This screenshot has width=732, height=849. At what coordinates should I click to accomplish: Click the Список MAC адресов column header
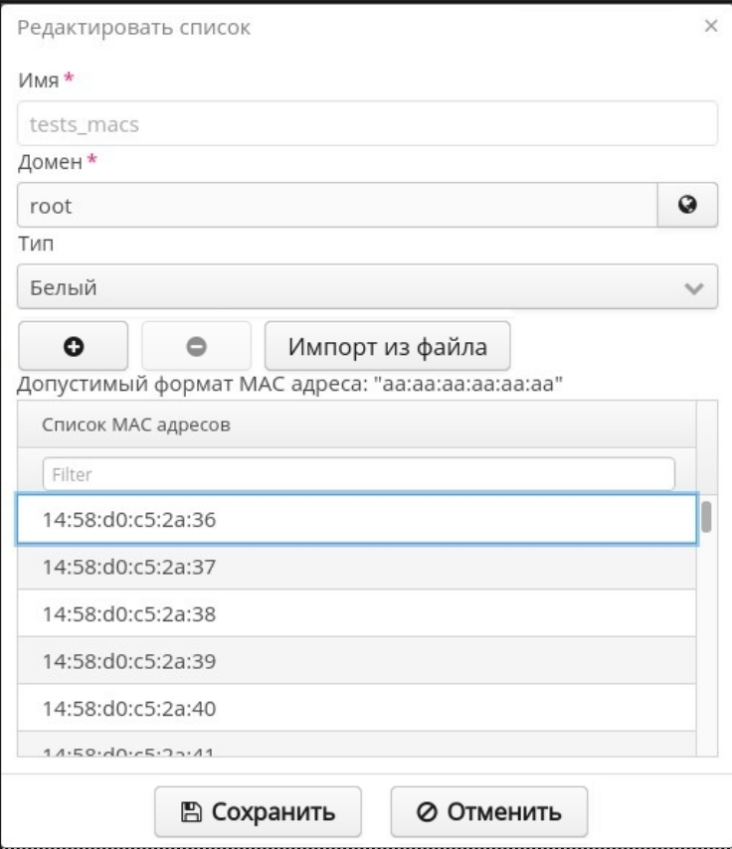[356, 424]
